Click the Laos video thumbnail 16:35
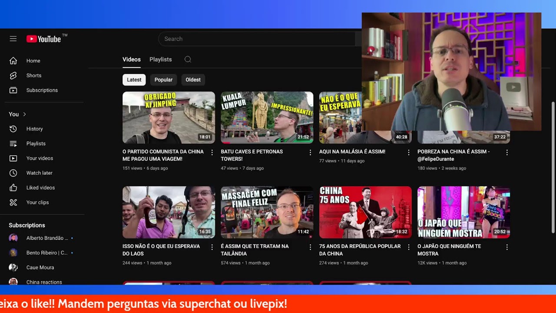556x313 pixels. (x=169, y=212)
